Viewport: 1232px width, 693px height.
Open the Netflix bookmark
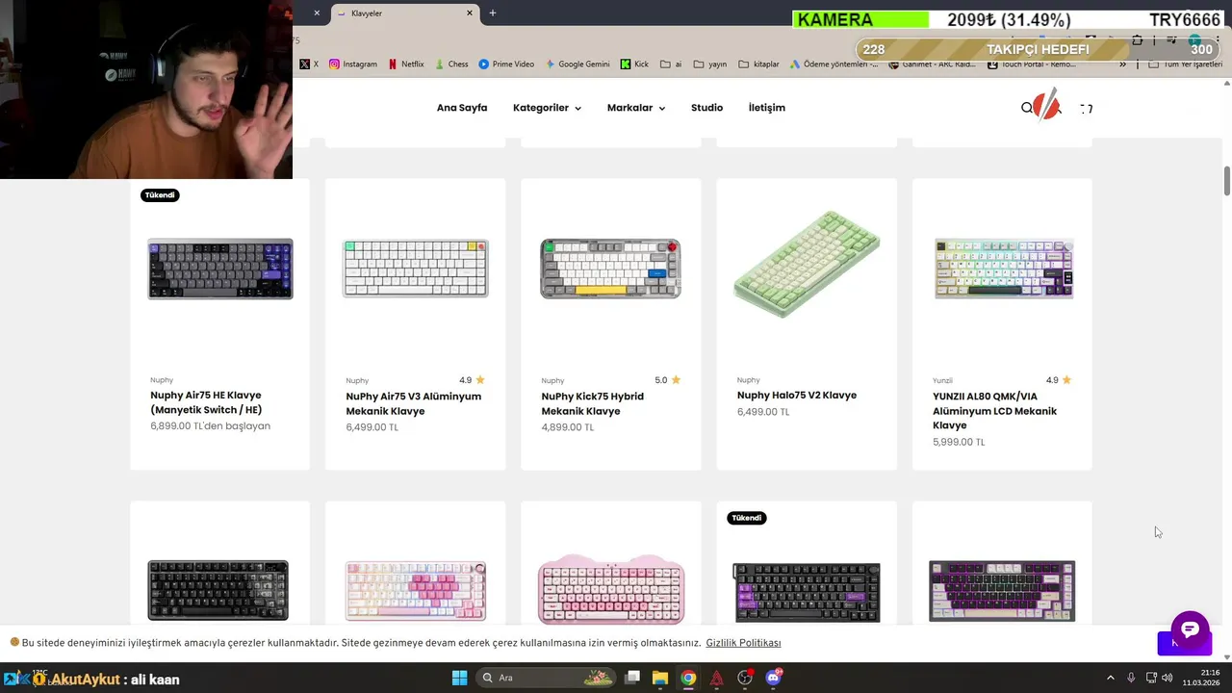pos(405,64)
